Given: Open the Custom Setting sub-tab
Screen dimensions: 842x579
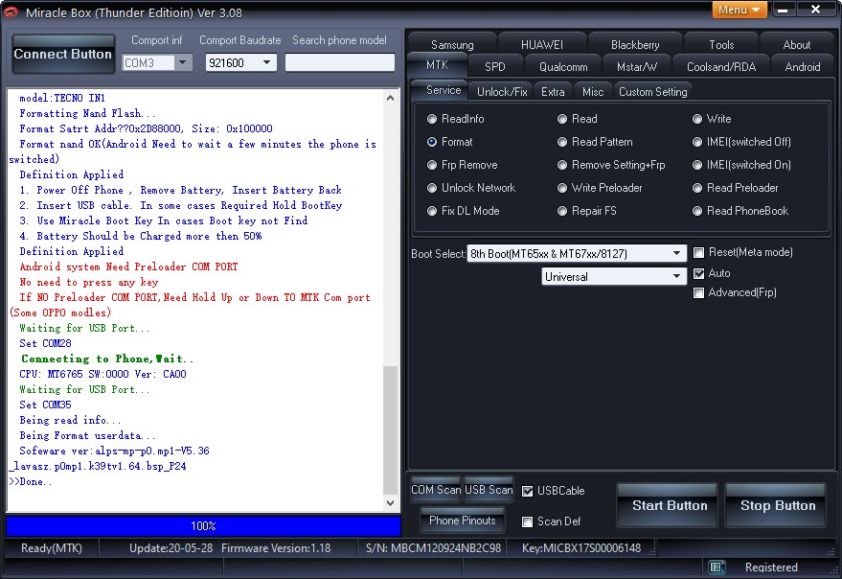Looking at the screenshot, I should [652, 91].
